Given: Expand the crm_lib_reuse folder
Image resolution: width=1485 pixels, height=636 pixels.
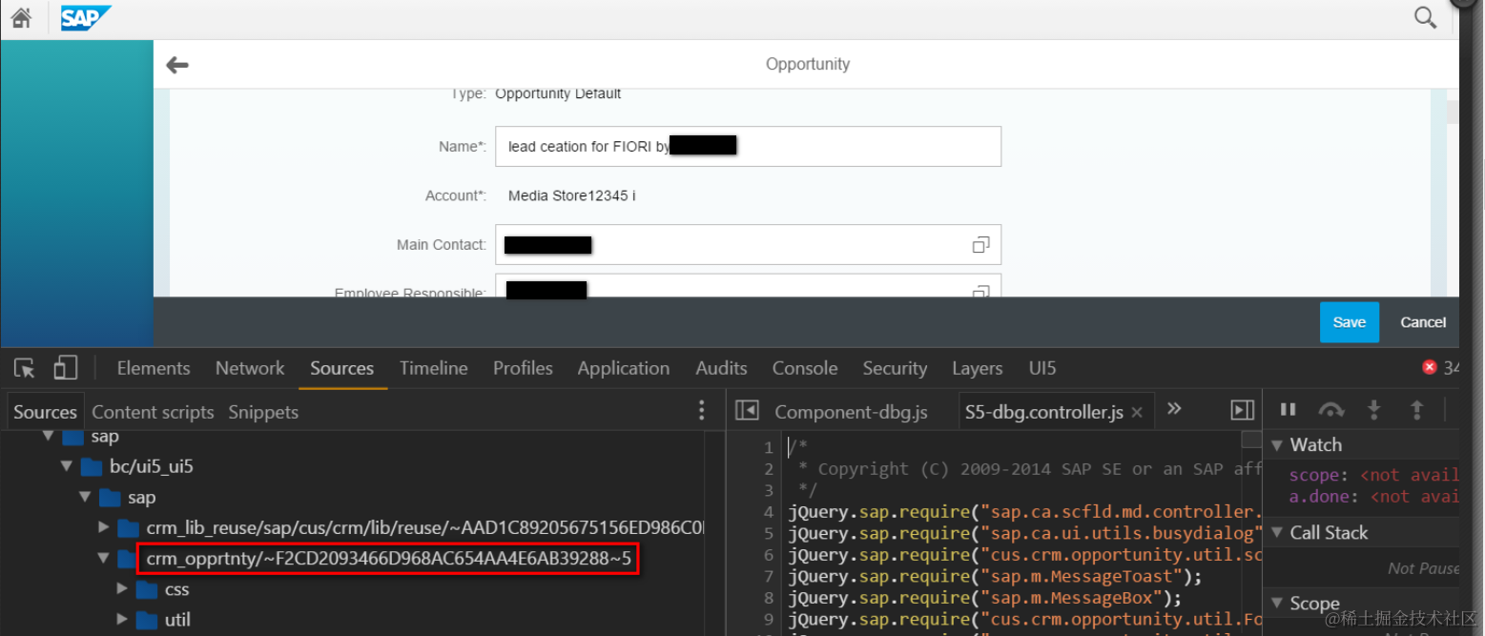Looking at the screenshot, I should click(x=104, y=527).
